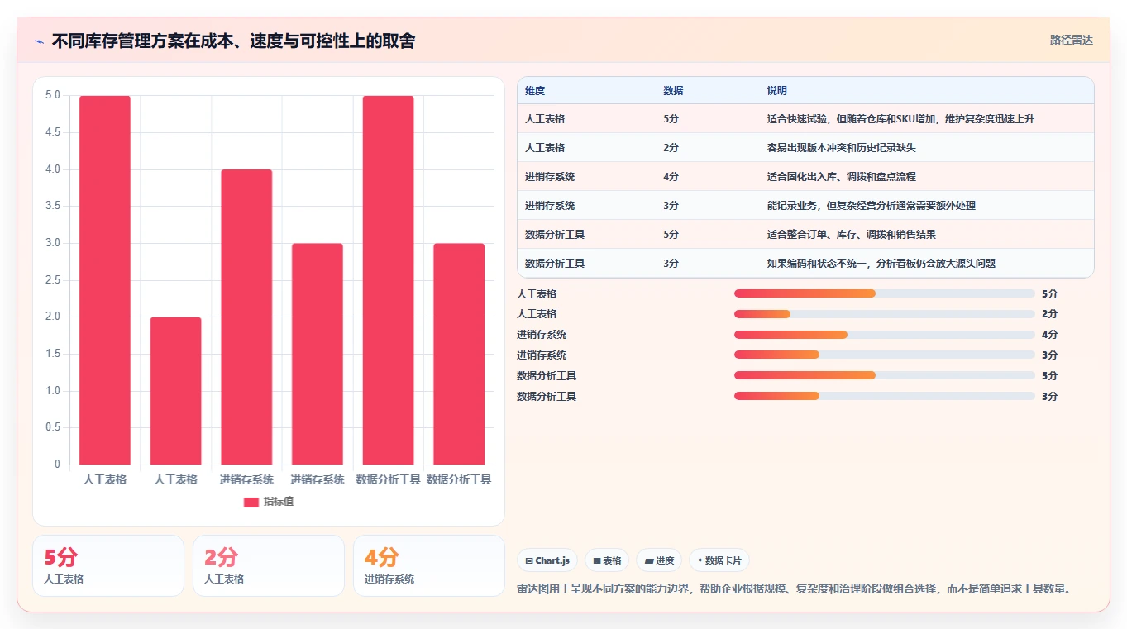Open the 4分 进销存系统 data card
Viewport: 1127px width, 629px height.
(429, 565)
